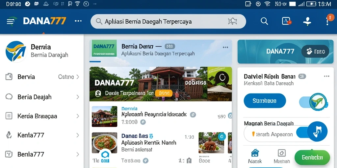Viewport: 337px width, 168px height.
Task: Click the blue Sunskaus button
Action: click(265, 101)
